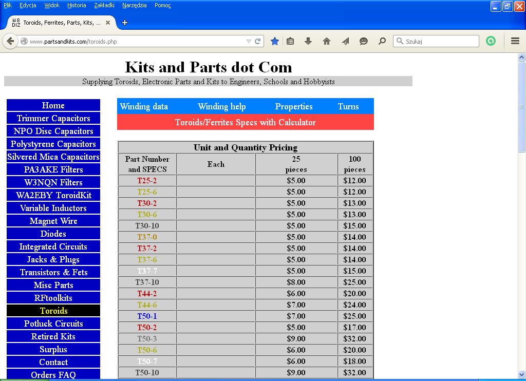Open the bookmarks list icon
Image resolution: width=526 pixels, height=381 pixels.
[x=290, y=41]
